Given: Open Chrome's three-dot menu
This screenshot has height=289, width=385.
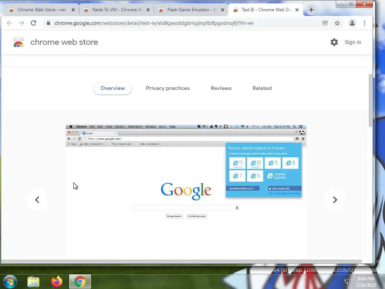Looking at the screenshot, I should click(x=364, y=23).
